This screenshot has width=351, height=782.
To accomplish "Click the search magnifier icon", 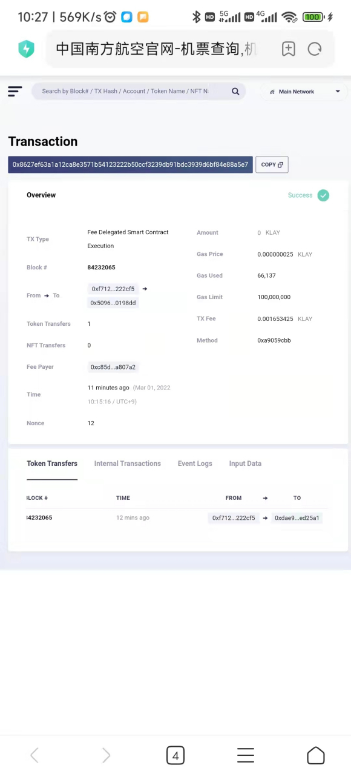I will (235, 92).
